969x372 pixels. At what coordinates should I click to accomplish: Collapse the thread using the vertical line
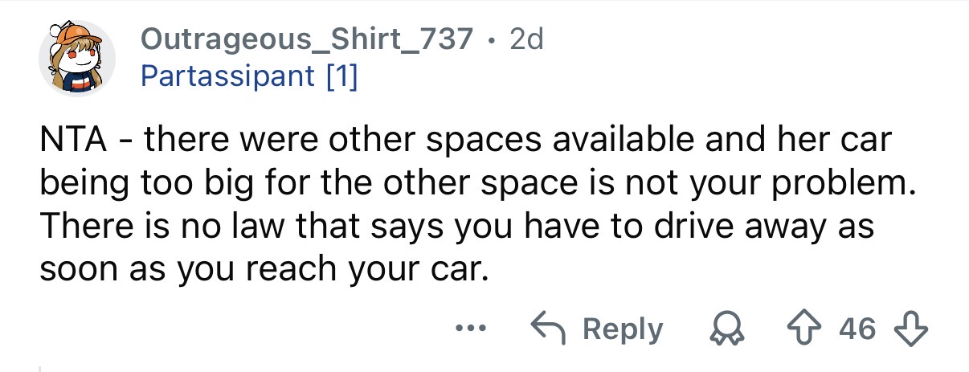39,369
